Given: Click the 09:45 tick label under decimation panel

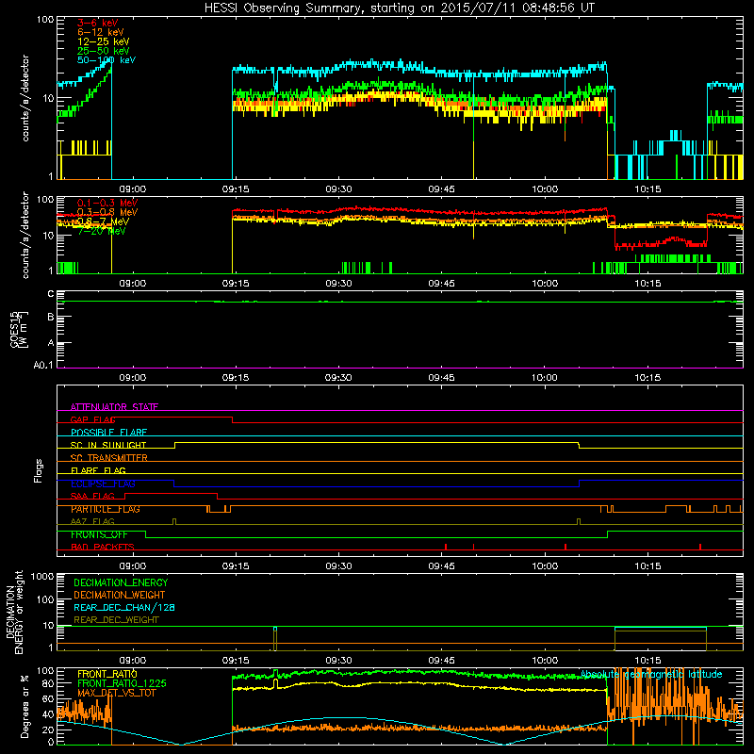Looking at the screenshot, I should pos(441,661).
